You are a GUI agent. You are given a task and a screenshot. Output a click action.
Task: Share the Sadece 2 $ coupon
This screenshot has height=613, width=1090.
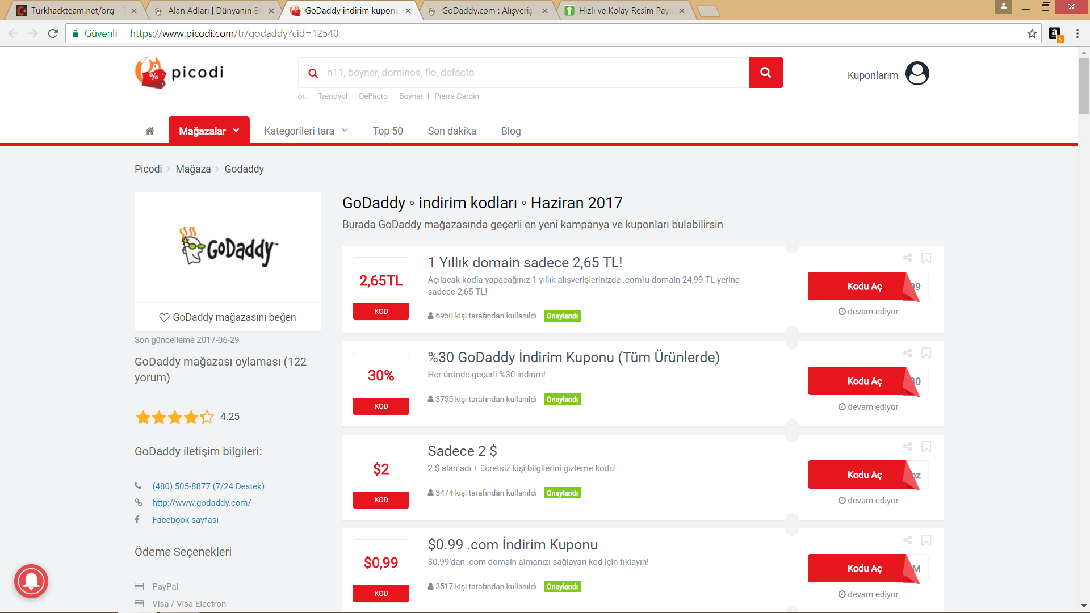point(908,446)
